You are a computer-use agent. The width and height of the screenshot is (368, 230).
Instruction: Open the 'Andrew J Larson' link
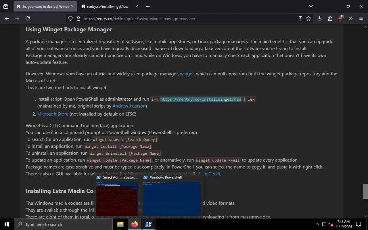tap(129, 106)
